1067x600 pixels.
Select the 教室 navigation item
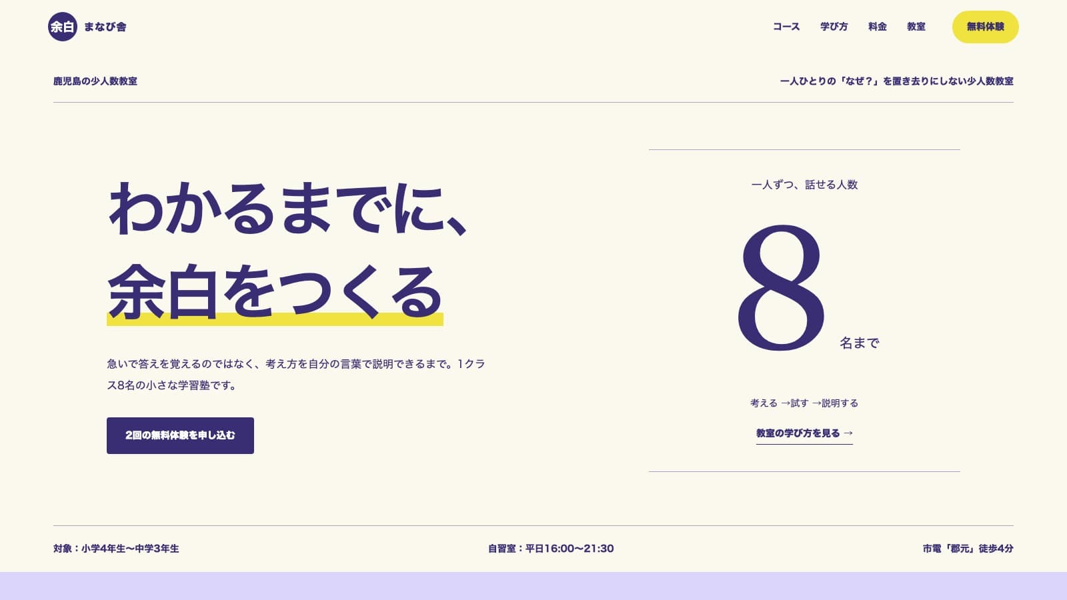click(x=916, y=27)
